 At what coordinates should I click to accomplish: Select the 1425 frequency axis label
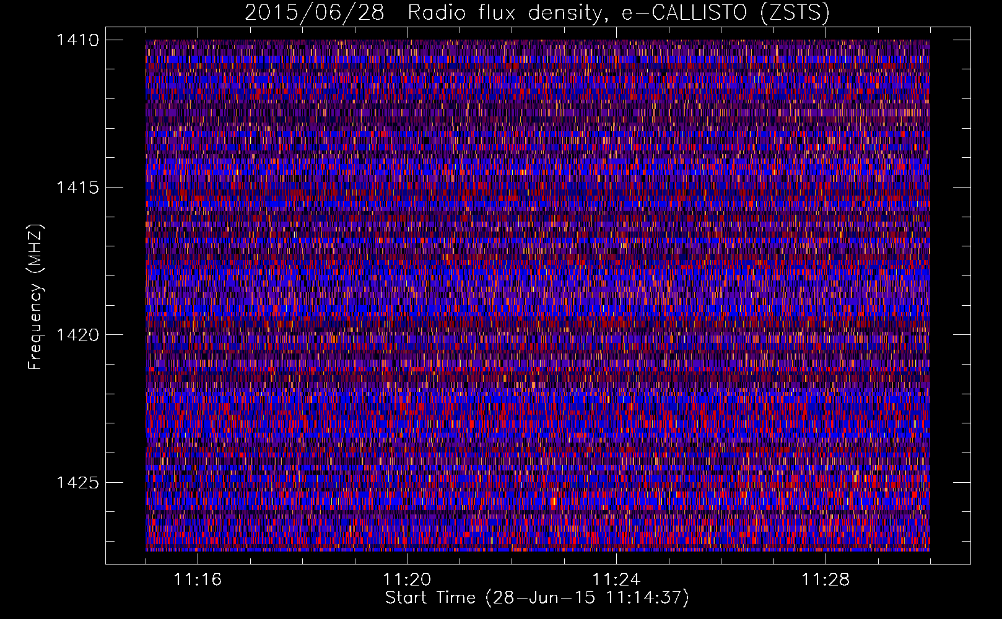tap(77, 482)
